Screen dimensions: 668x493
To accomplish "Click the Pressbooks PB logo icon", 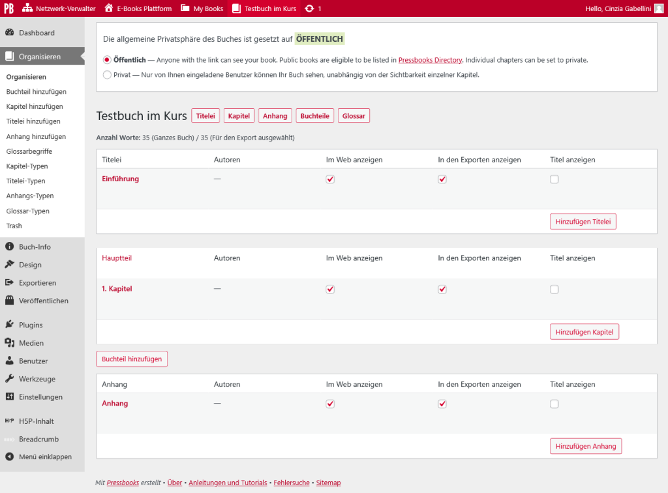I will [x=9, y=8].
